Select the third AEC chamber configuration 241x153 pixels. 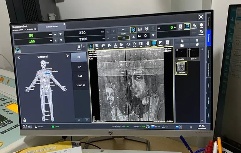(x=146, y=29)
